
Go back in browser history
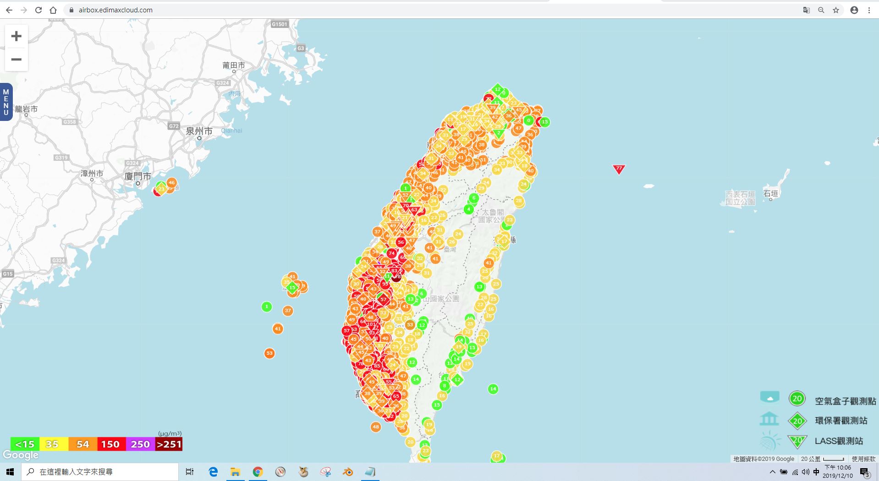point(9,10)
